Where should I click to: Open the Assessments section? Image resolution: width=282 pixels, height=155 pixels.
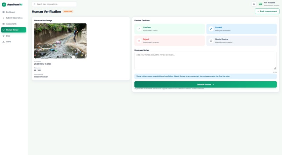coord(14,24)
